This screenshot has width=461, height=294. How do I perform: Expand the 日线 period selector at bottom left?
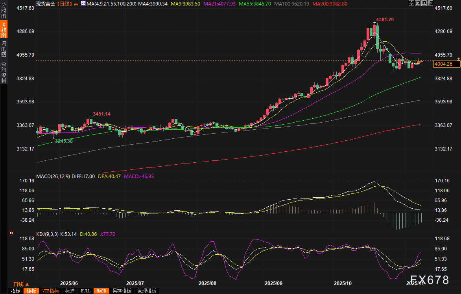click(20, 284)
